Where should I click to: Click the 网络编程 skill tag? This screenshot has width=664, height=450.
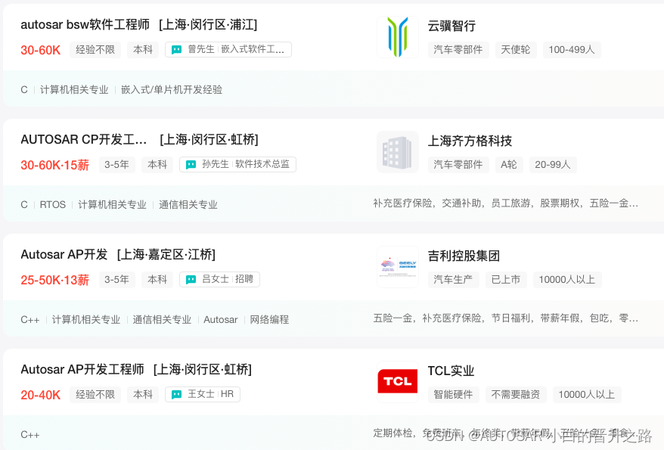(x=269, y=320)
